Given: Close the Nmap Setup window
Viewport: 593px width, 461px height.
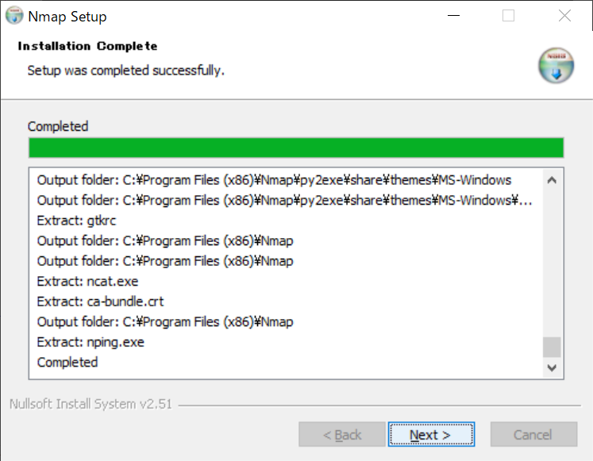Looking at the screenshot, I should [564, 16].
